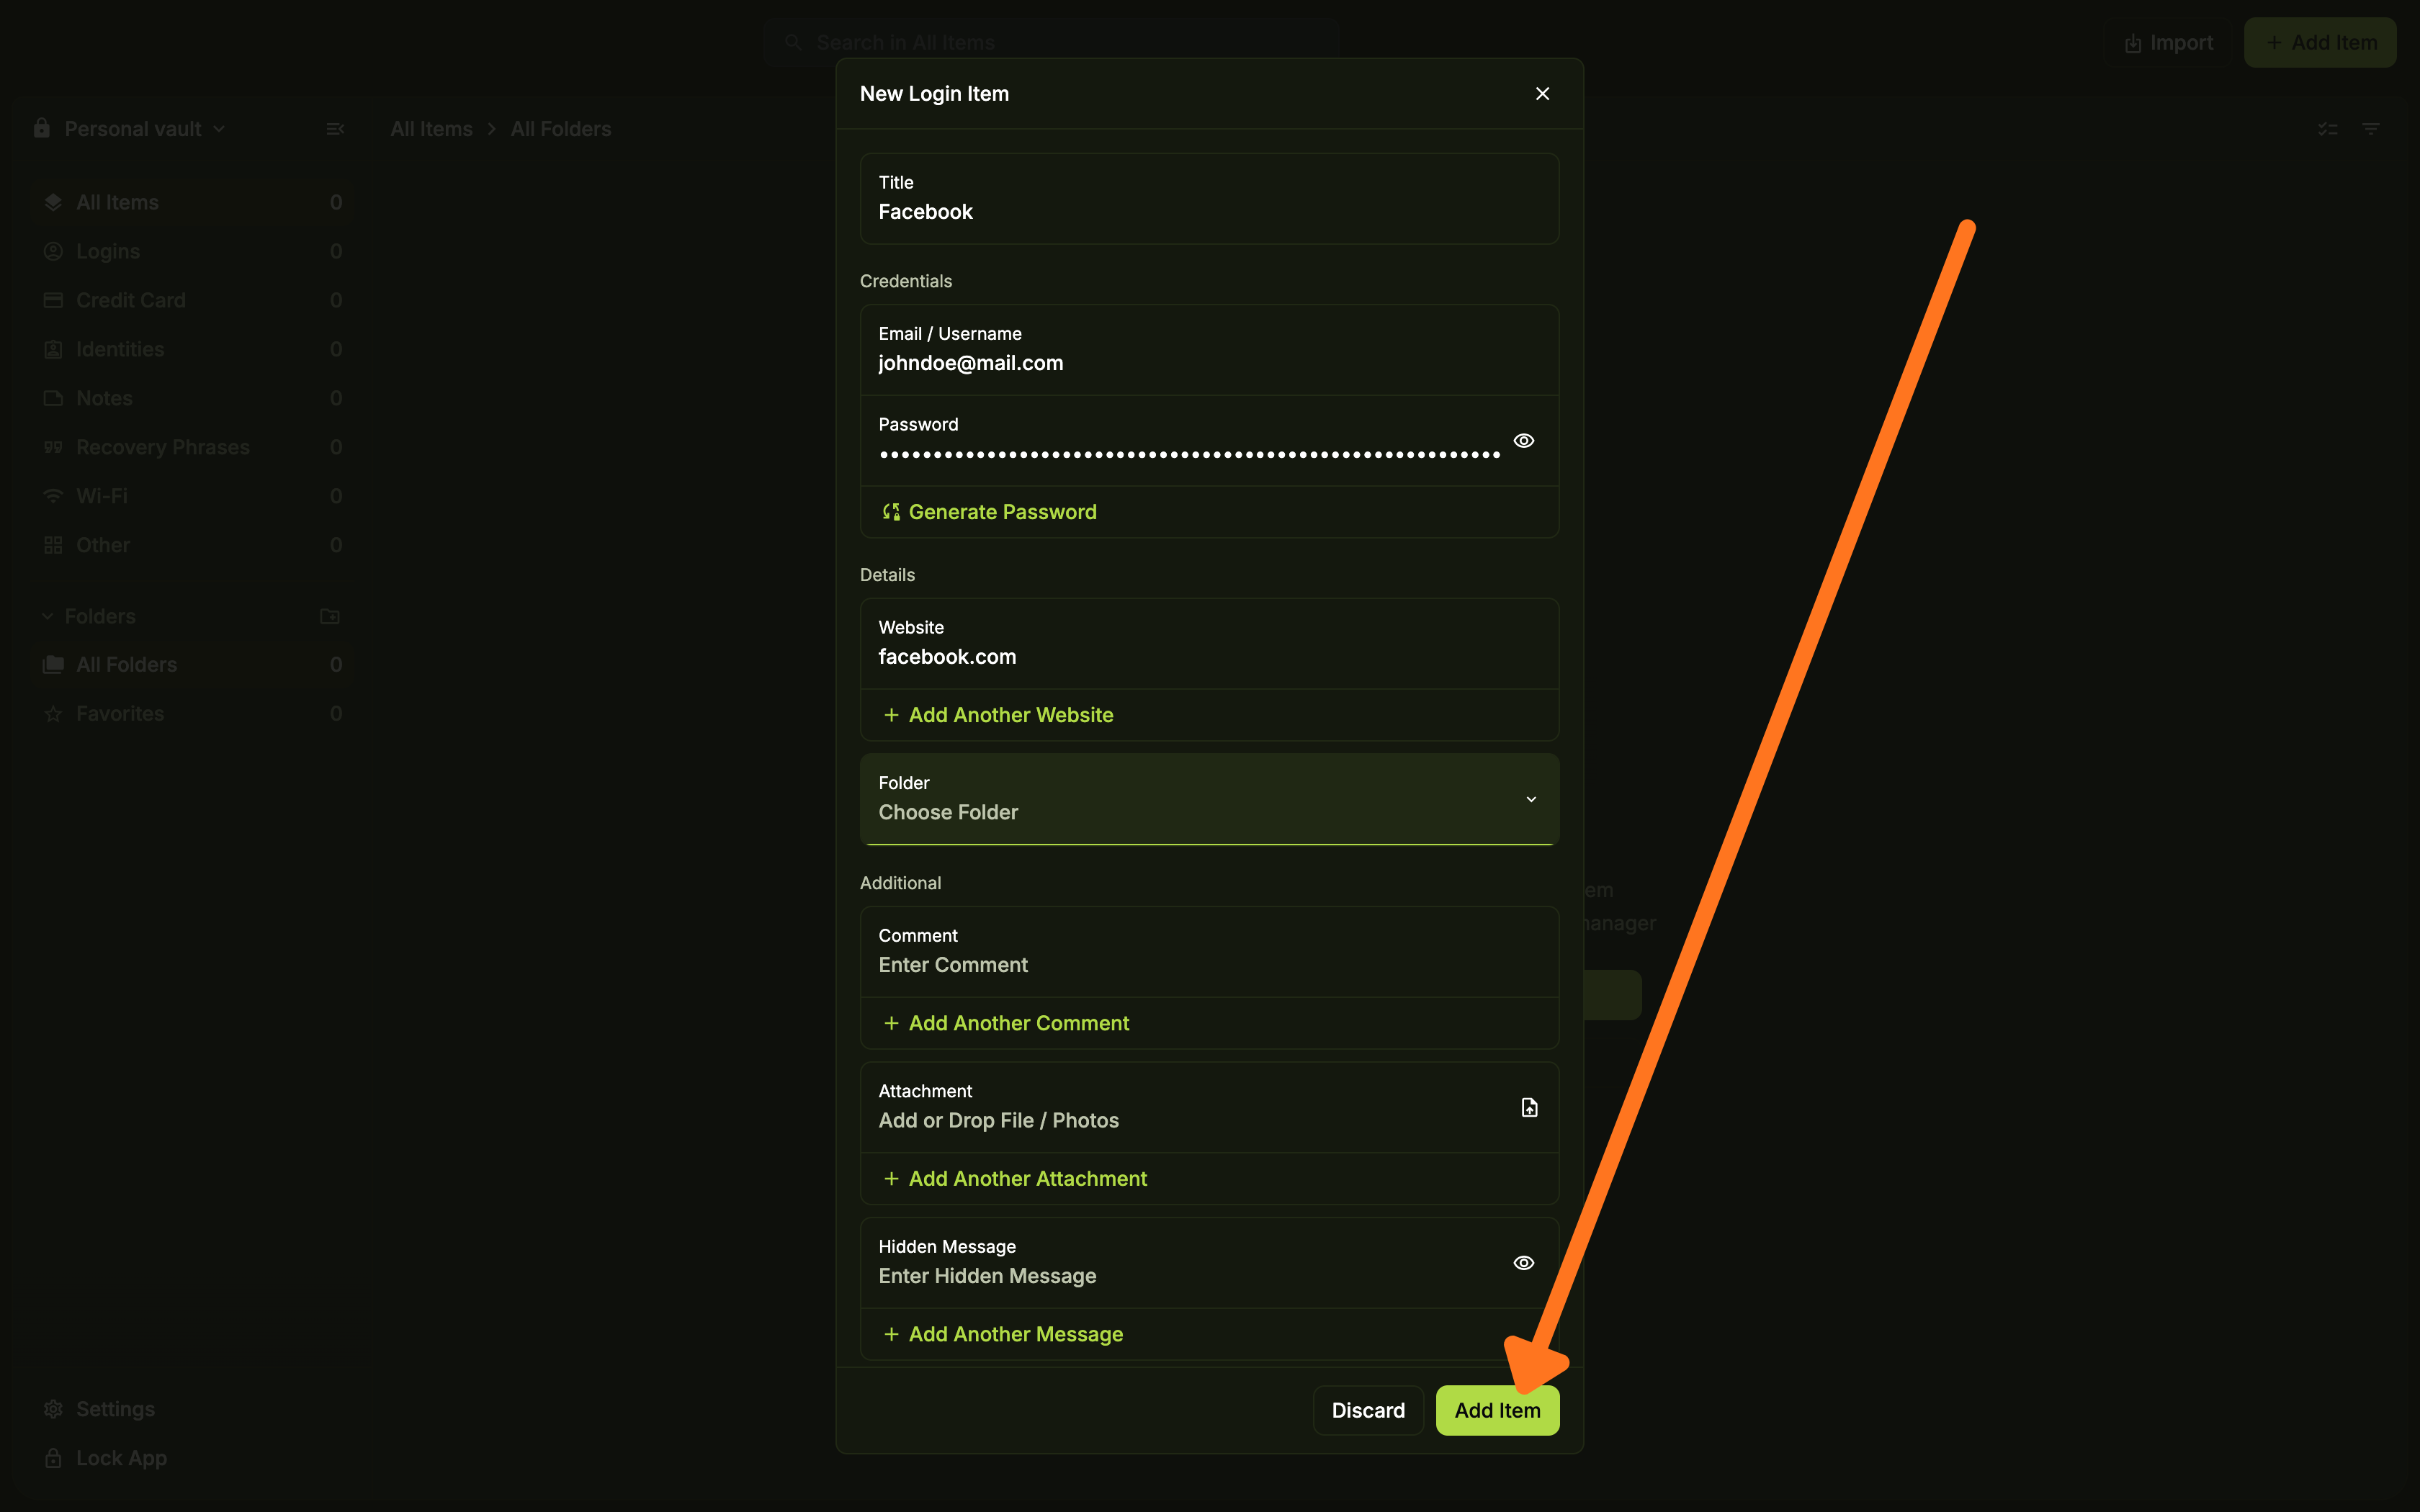Click the plus icon beside Add Another Comment
The height and width of the screenshot is (1512, 2420).
[891, 1023]
